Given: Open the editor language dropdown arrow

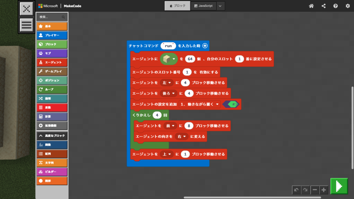Looking at the screenshot, I should click(x=221, y=6).
